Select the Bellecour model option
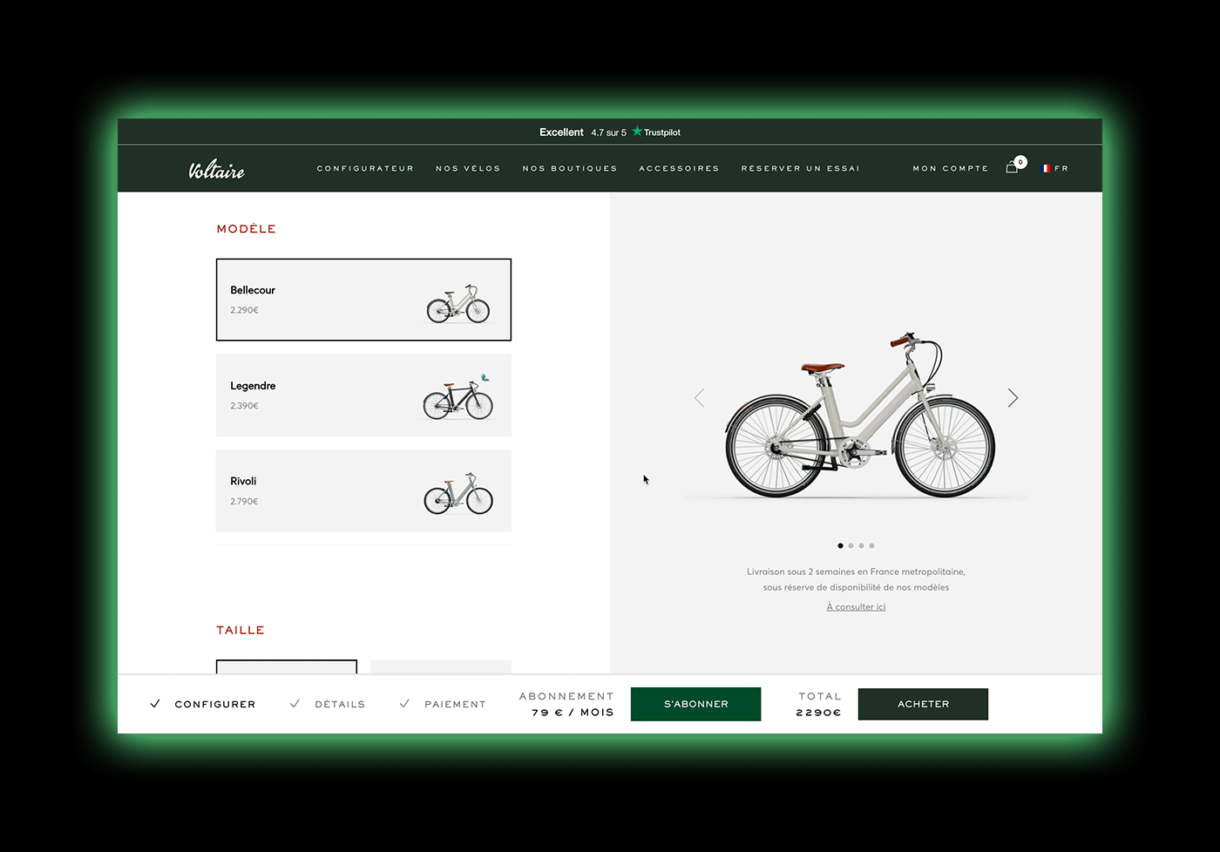This screenshot has width=1220, height=852. (363, 300)
